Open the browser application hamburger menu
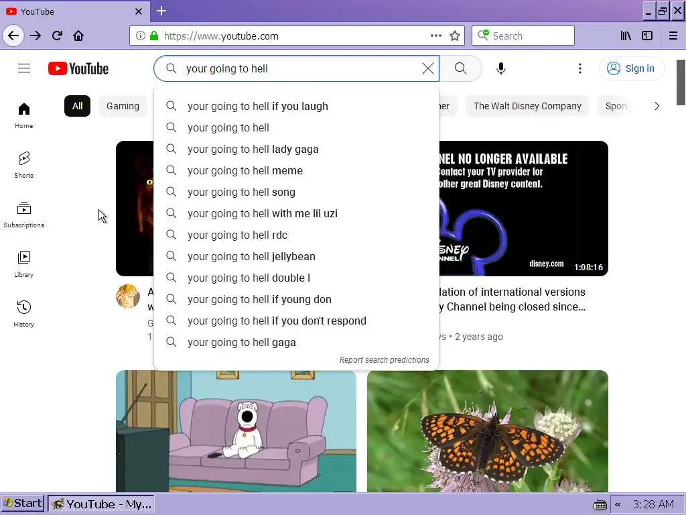 click(x=673, y=36)
